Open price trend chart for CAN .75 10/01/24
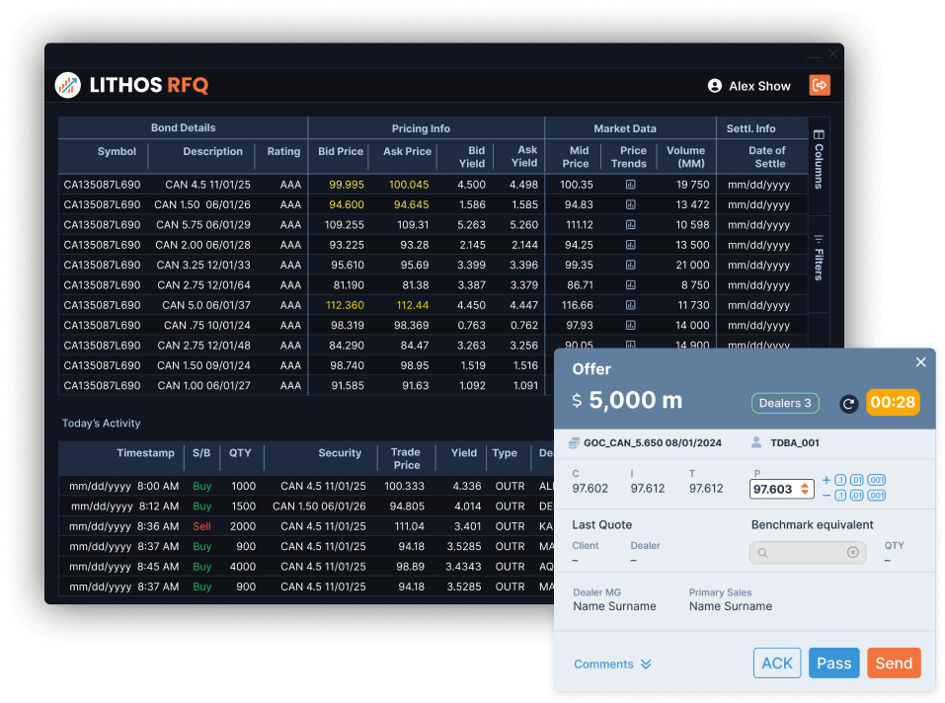 630,325
